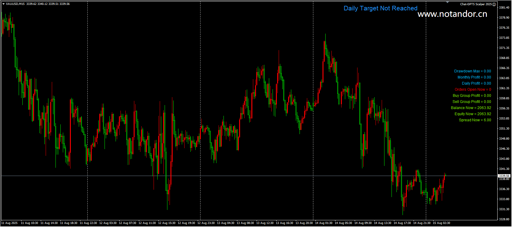512x227 pixels.
Task: Select the gray chart shift triangle marker
Action: pyautogui.click(x=447, y=2)
